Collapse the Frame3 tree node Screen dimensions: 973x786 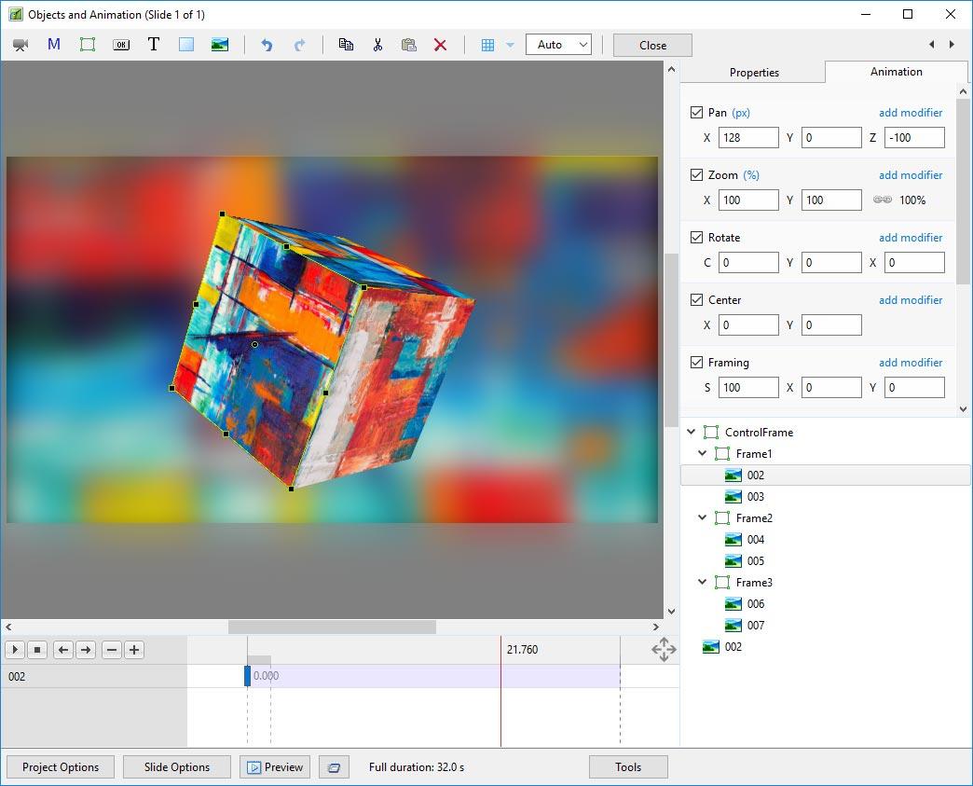pyautogui.click(x=703, y=583)
